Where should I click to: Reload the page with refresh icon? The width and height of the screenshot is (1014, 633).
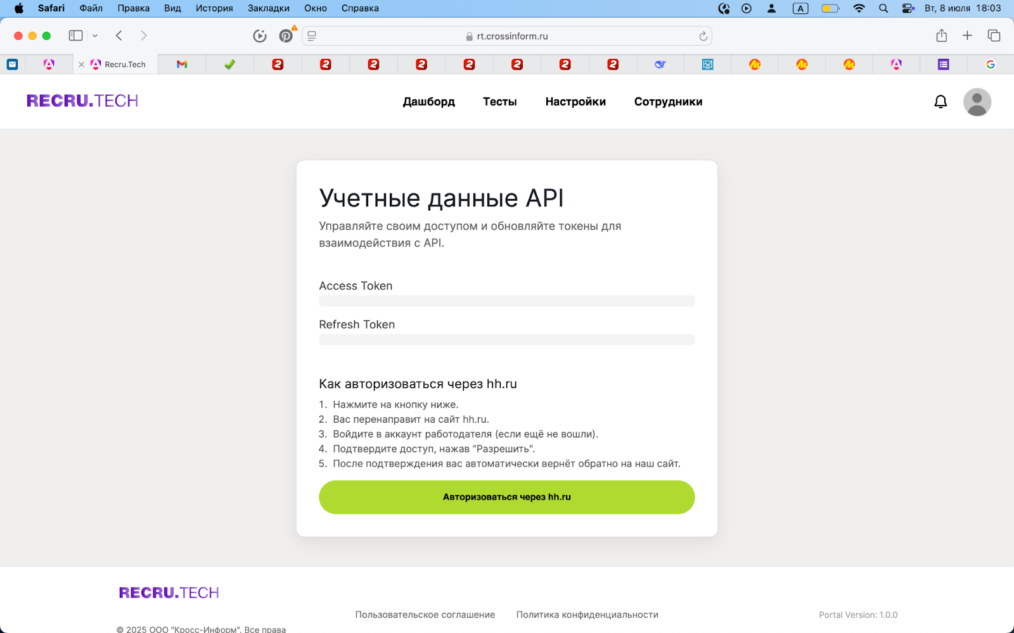click(703, 36)
